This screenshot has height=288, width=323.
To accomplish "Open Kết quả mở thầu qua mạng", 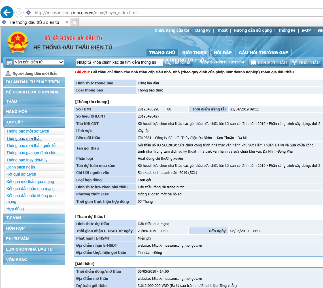I will point(30,182).
